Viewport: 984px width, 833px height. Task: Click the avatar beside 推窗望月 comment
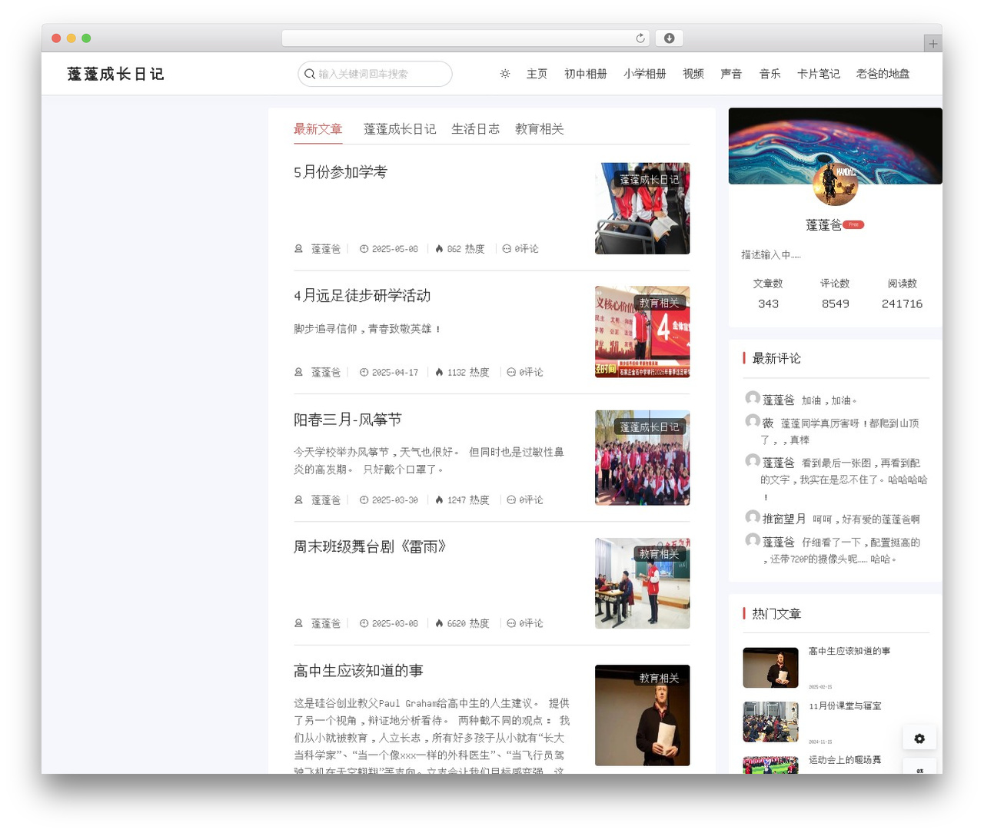tap(753, 517)
